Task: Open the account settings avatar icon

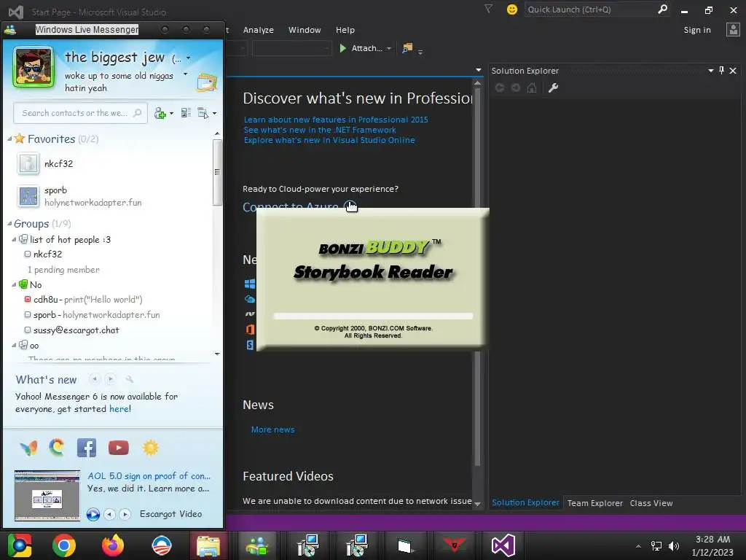Action: tap(733, 30)
